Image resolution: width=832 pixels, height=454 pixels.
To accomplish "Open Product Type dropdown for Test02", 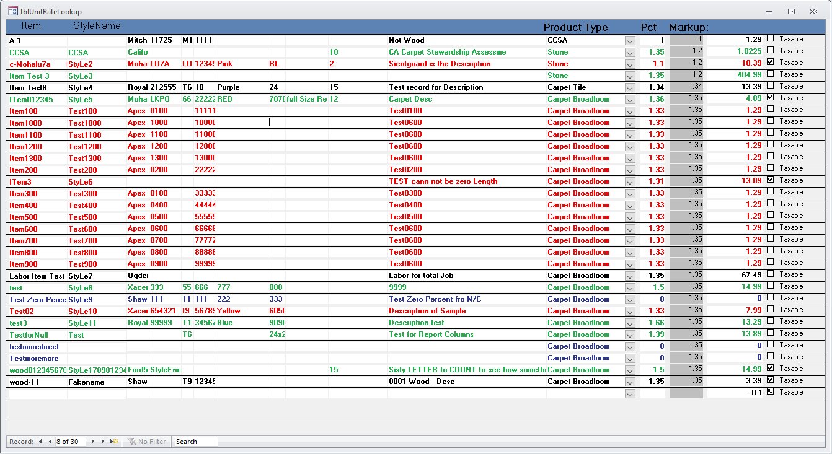I will [630, 311].
